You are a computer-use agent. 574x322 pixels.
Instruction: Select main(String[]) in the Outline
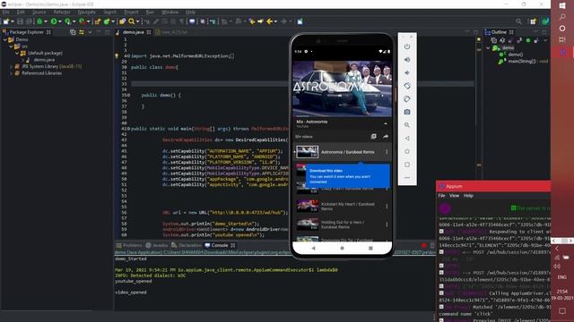[522, 62]
